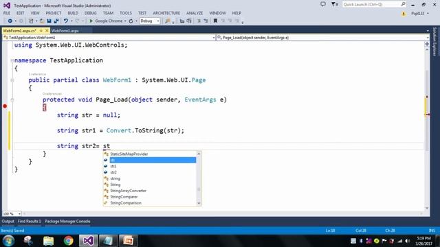Click the 0 references CodeLens link above Page_Load
This screenshot has height=247, width=440.
pos(52,94)
